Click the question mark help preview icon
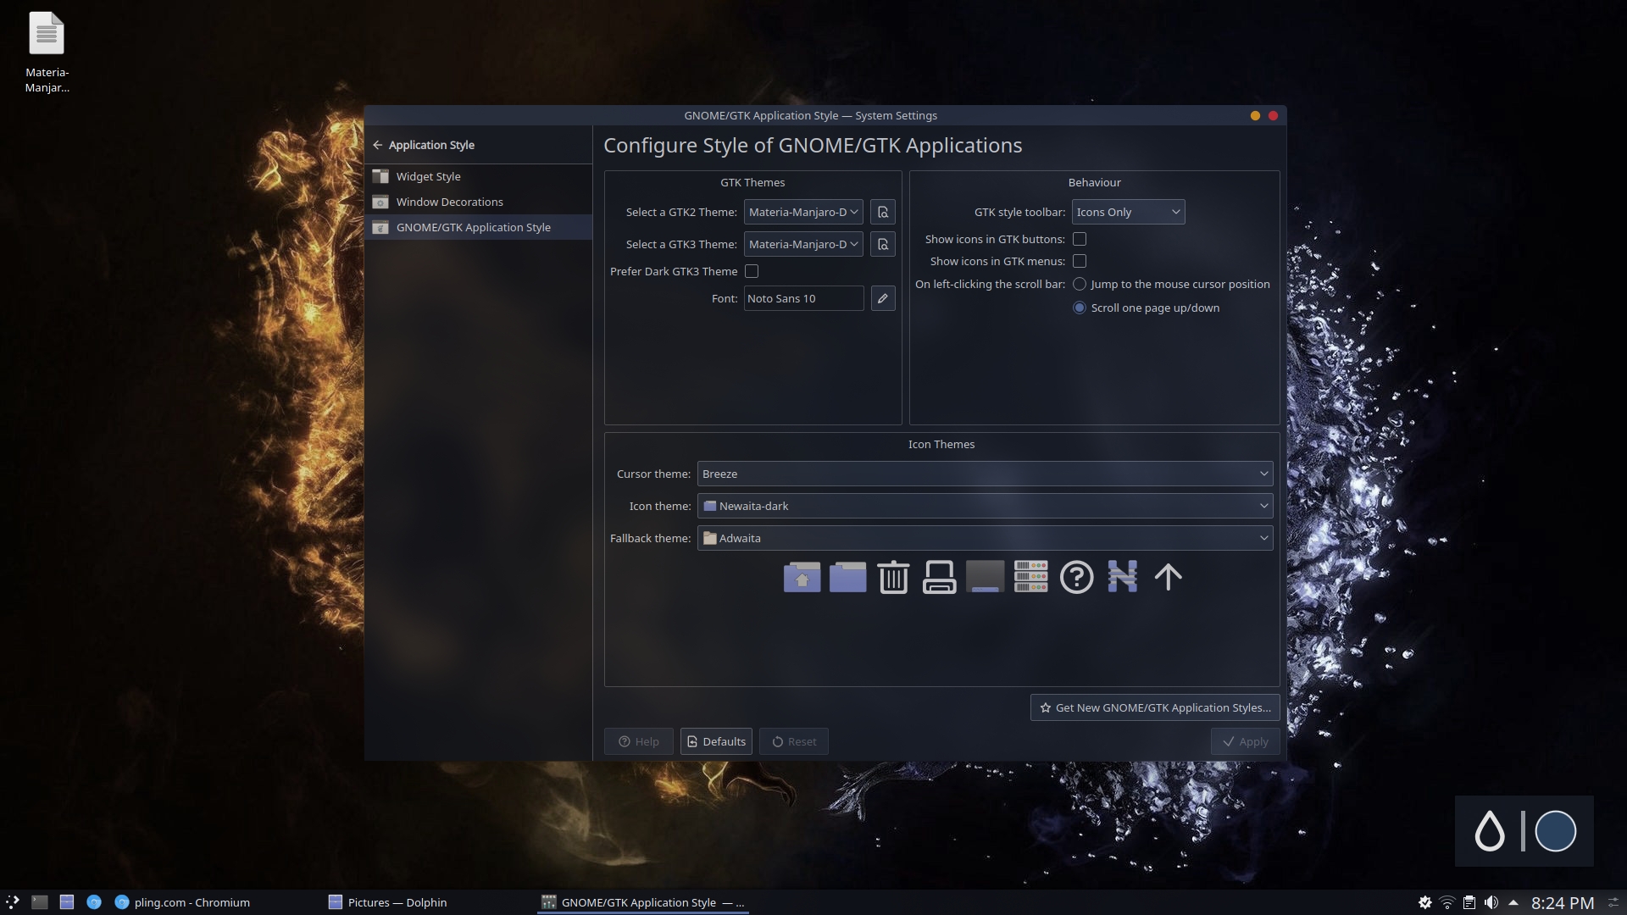 1076,577
